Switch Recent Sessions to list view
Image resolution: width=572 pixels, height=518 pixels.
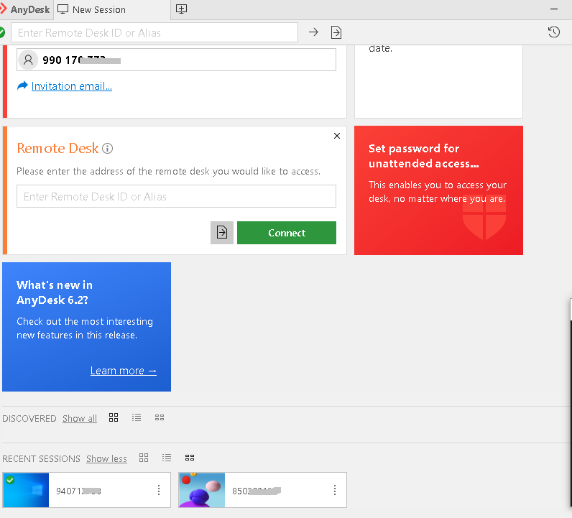(x=167, y=458)
